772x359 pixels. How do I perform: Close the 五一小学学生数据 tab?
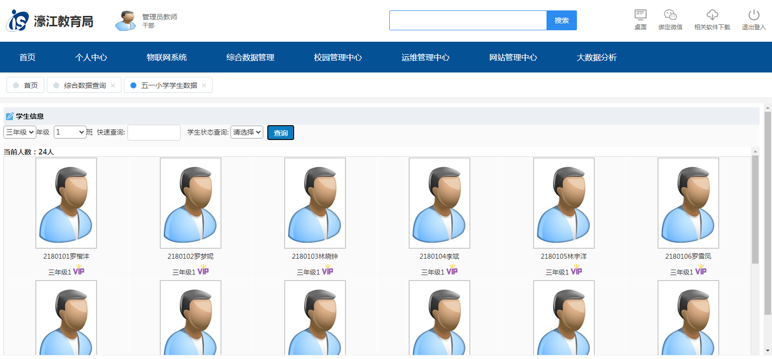point(204,85)
